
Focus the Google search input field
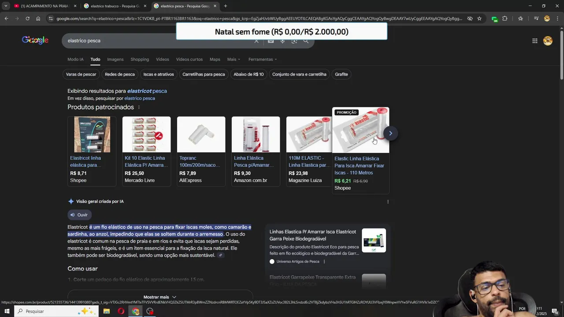159,41
